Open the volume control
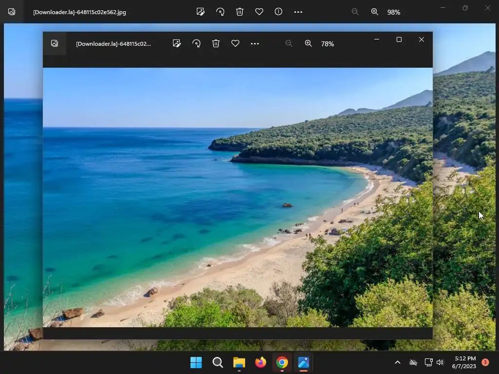 pos(440,362)
